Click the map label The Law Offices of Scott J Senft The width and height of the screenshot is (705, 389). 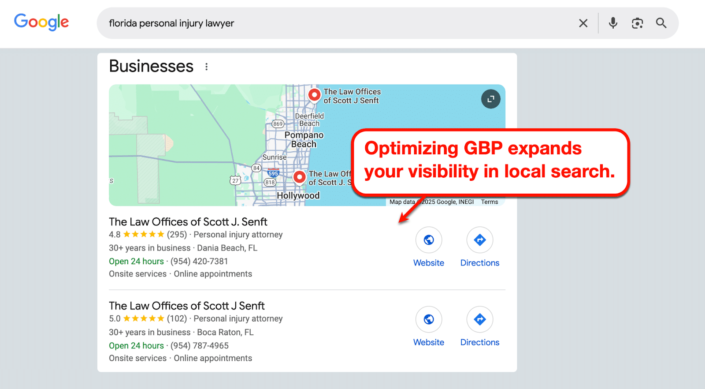tap(352, 96)
